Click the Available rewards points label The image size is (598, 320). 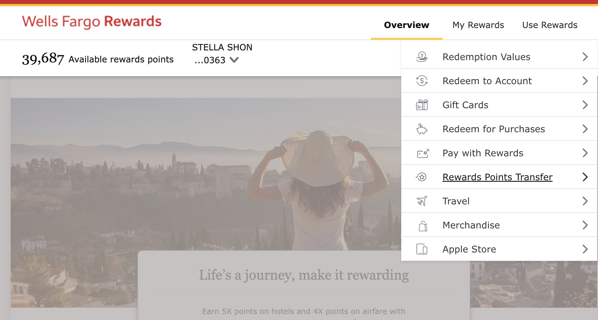121,59
